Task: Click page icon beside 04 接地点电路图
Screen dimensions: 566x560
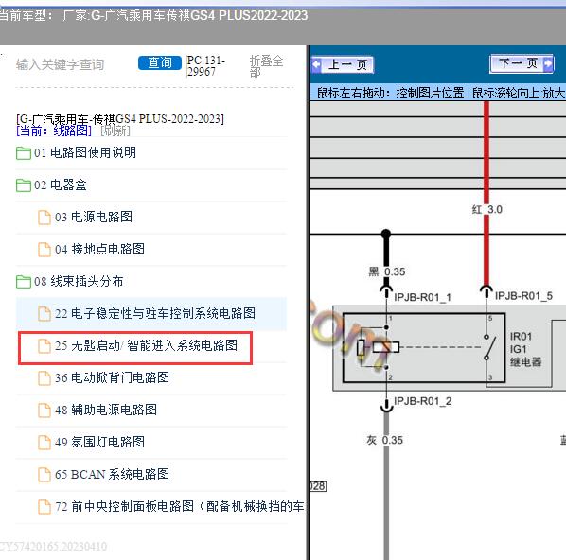Action: coord(44,250)
